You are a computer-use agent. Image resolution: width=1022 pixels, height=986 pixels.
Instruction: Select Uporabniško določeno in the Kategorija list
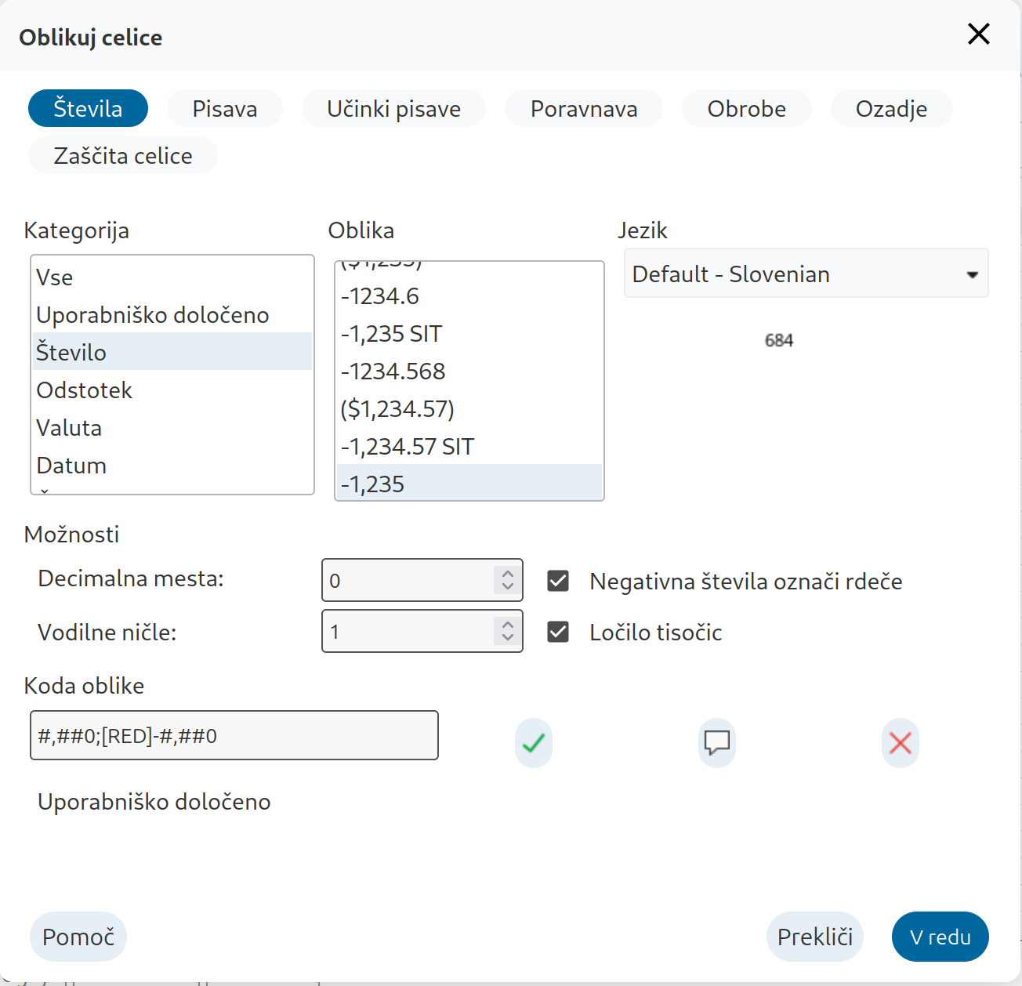(x=172, y=314)
